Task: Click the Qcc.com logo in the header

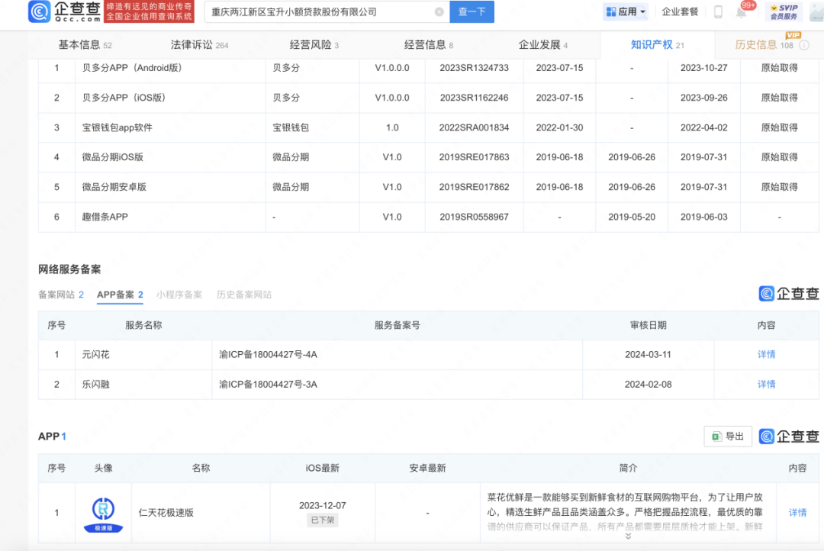Action: point(65,11)
